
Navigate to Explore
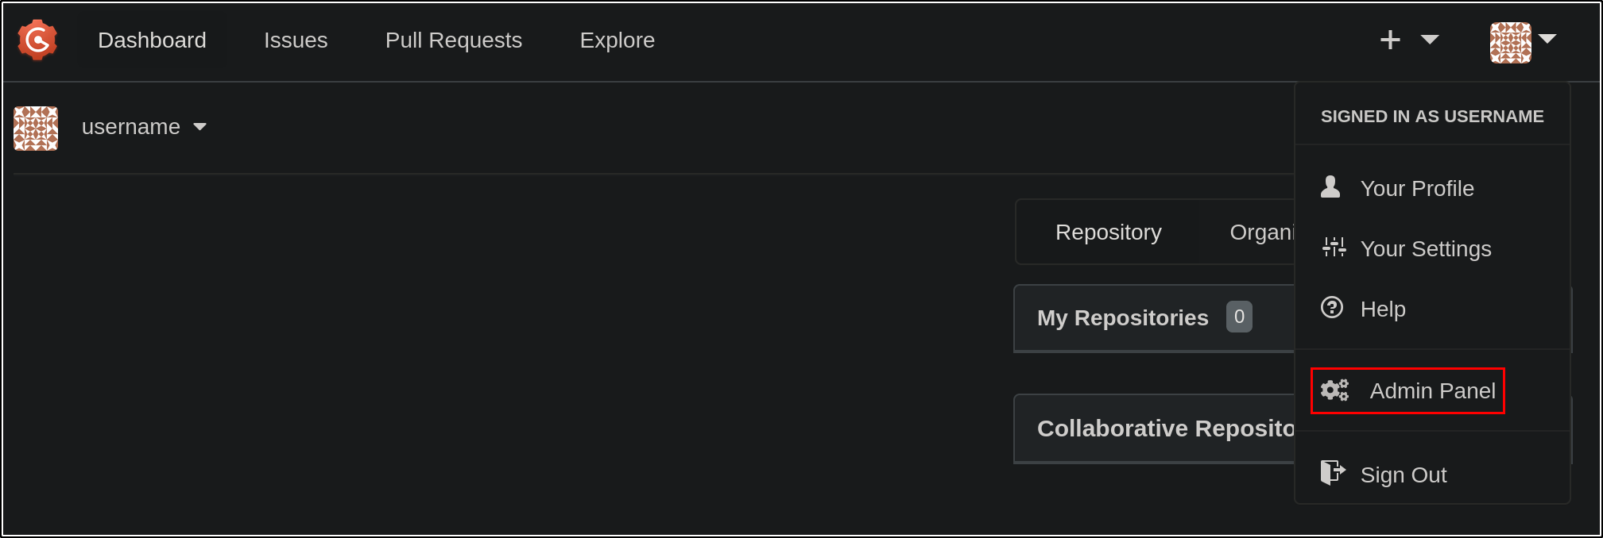(x=617, y=40)
